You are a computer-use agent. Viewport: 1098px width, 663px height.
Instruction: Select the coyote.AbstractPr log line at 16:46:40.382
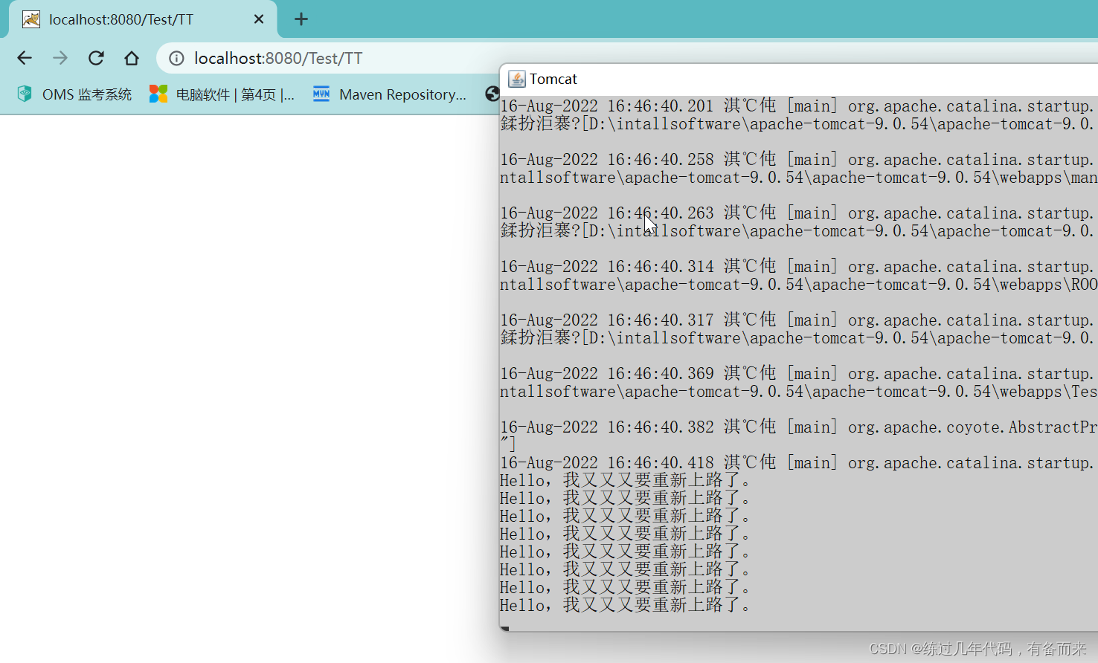(798, 427)
